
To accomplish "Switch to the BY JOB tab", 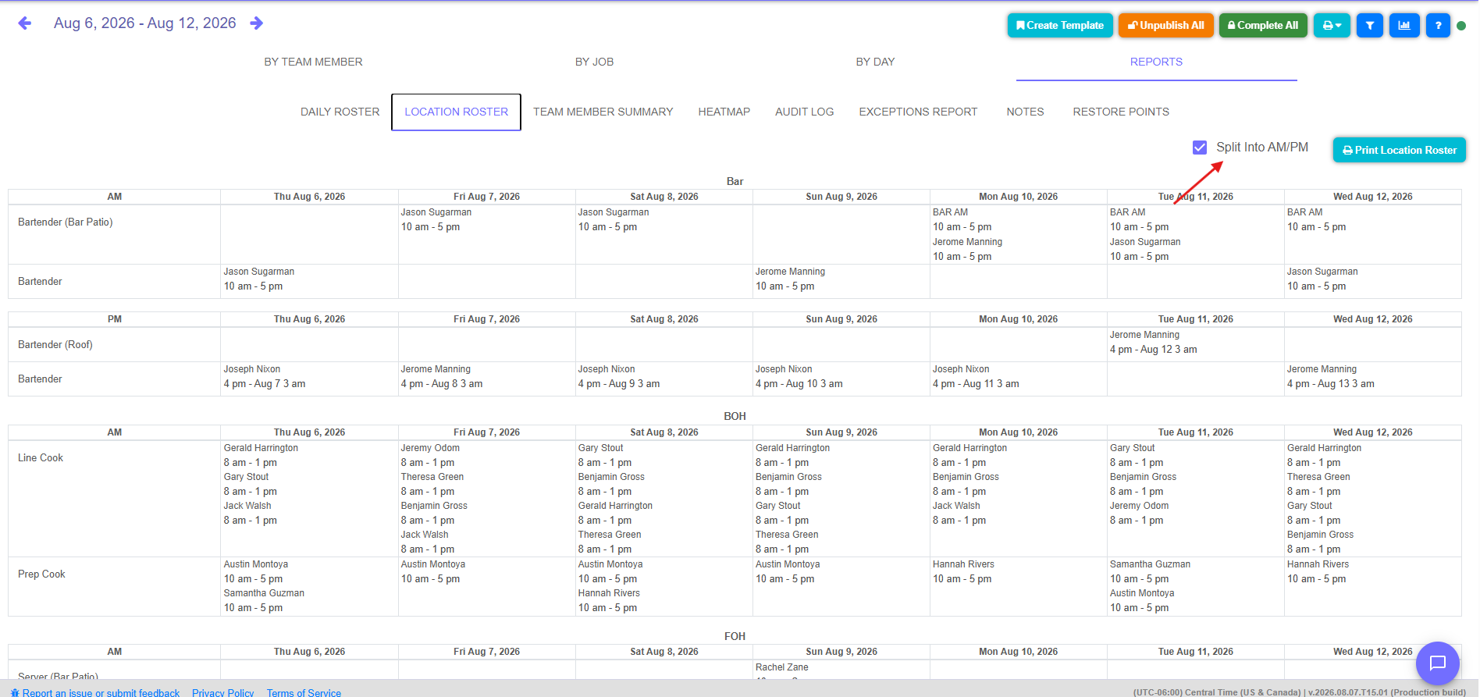I will pos(594,62).
